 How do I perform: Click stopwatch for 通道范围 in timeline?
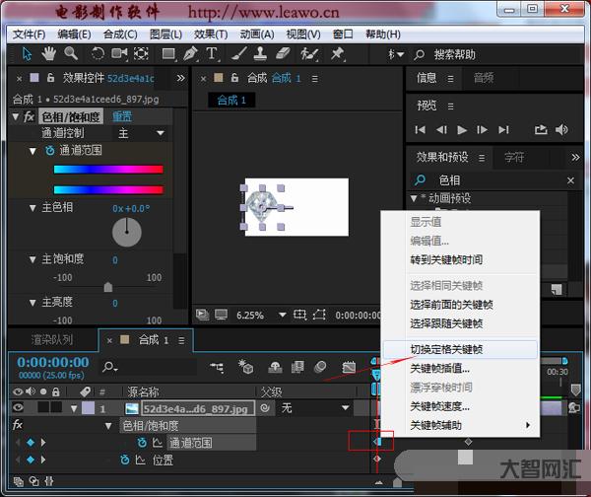140,443
